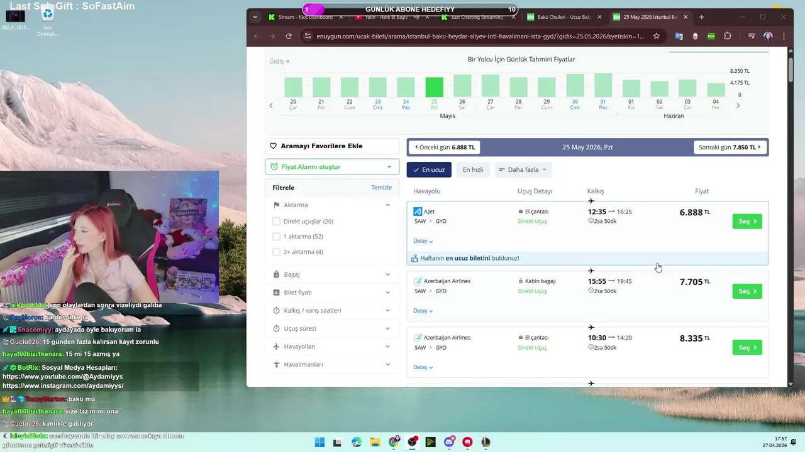The image size is (805, 452).
Task: Open the tab search dropdown arrow in Chrome
Action: click(255, 17)
